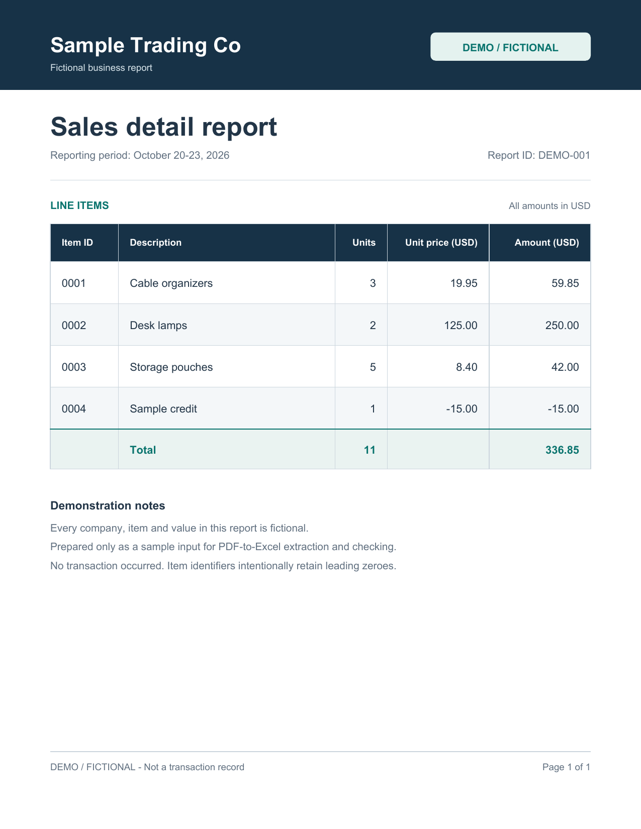Click the unit price 125.00 cell
Screen dimensions: 641x829
point(438,325)
